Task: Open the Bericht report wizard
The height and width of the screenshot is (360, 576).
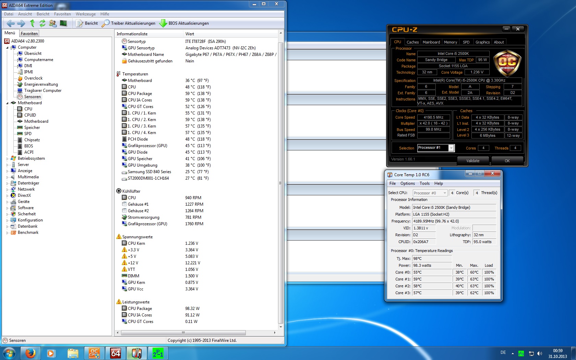Action: pos(87,23)
